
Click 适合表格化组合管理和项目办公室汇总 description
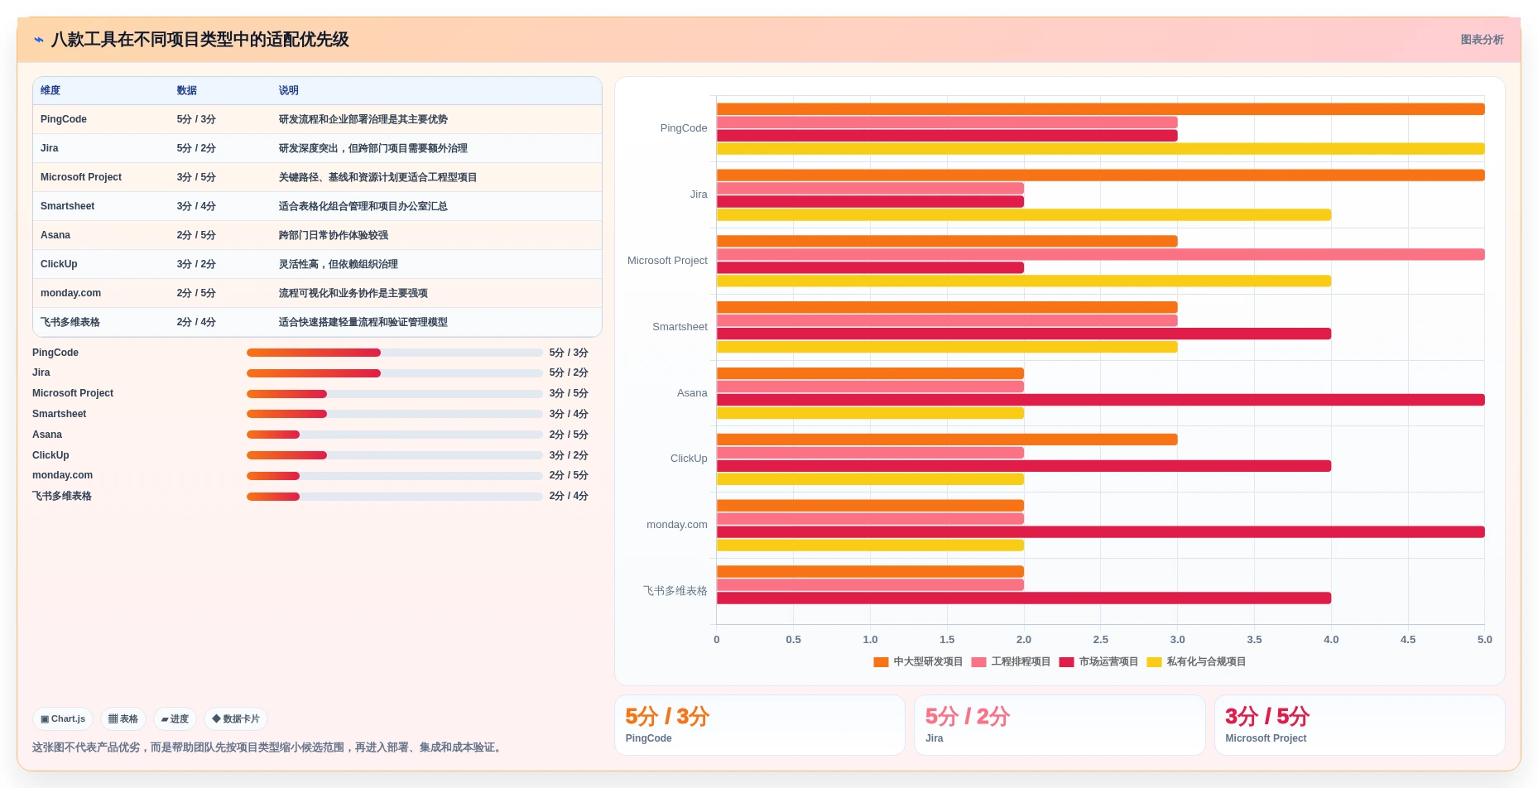coord(363,206)
